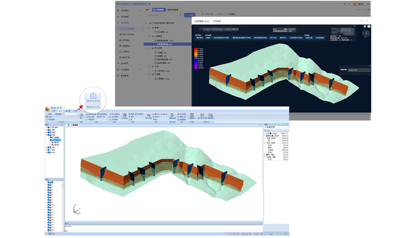Click the maximize icon on the model viewer popup
417x238 pixels.
point(361,20)
